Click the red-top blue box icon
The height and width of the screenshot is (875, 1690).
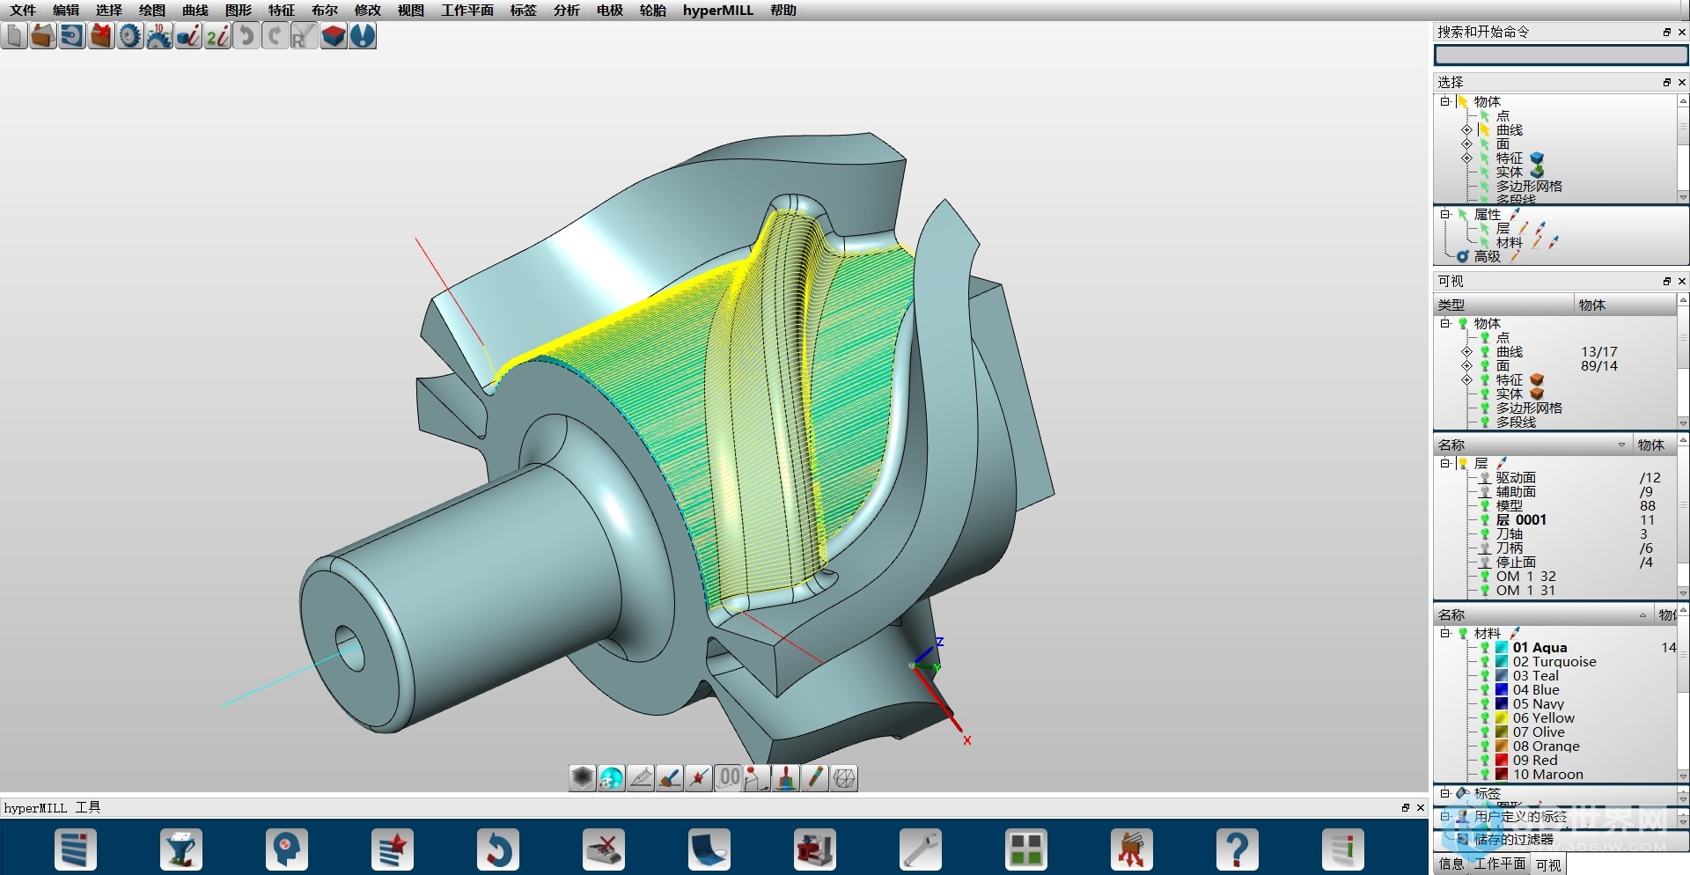tap(333, 36)
